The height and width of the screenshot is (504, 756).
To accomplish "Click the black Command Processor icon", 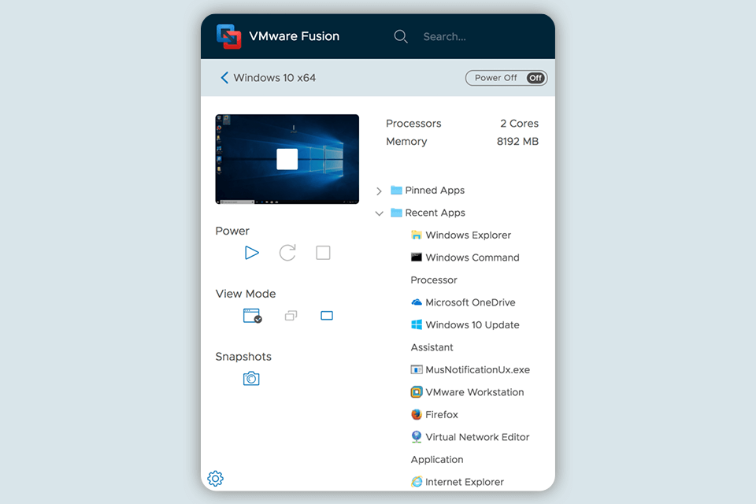I will coord(416,258).
